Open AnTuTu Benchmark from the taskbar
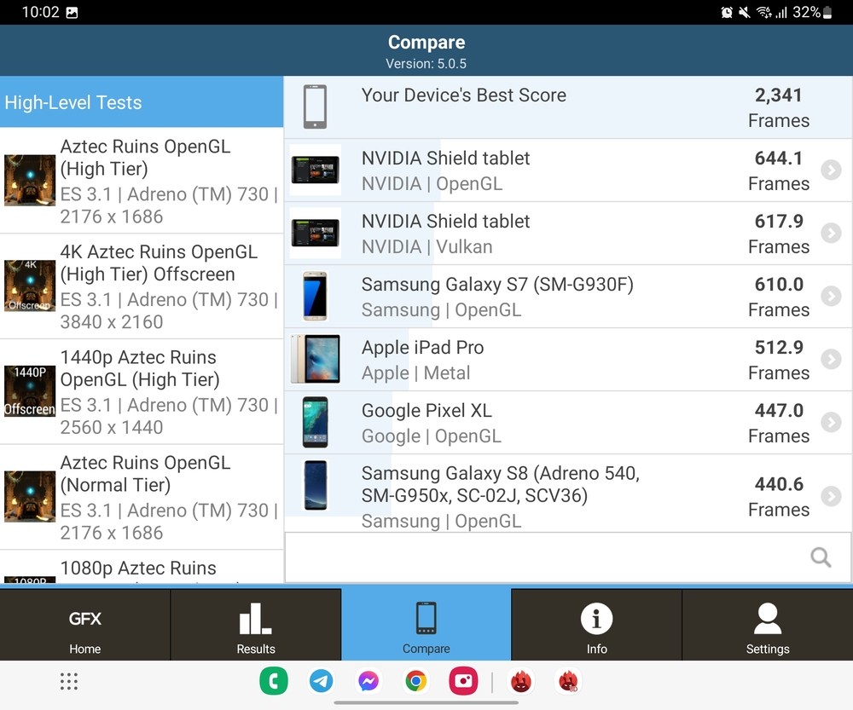 [520, 681]
